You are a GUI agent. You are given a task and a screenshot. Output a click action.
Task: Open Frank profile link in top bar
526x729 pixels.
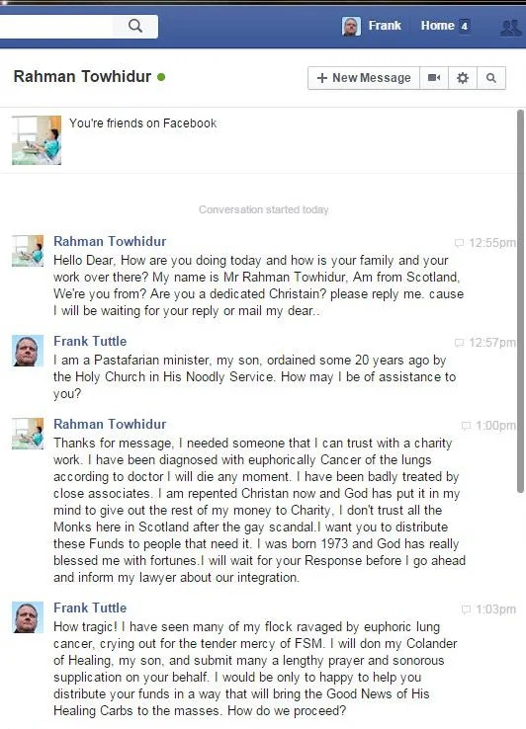click(385, 26)
